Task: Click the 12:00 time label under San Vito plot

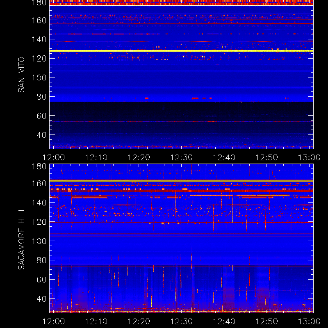Action: tap(54, 157)
